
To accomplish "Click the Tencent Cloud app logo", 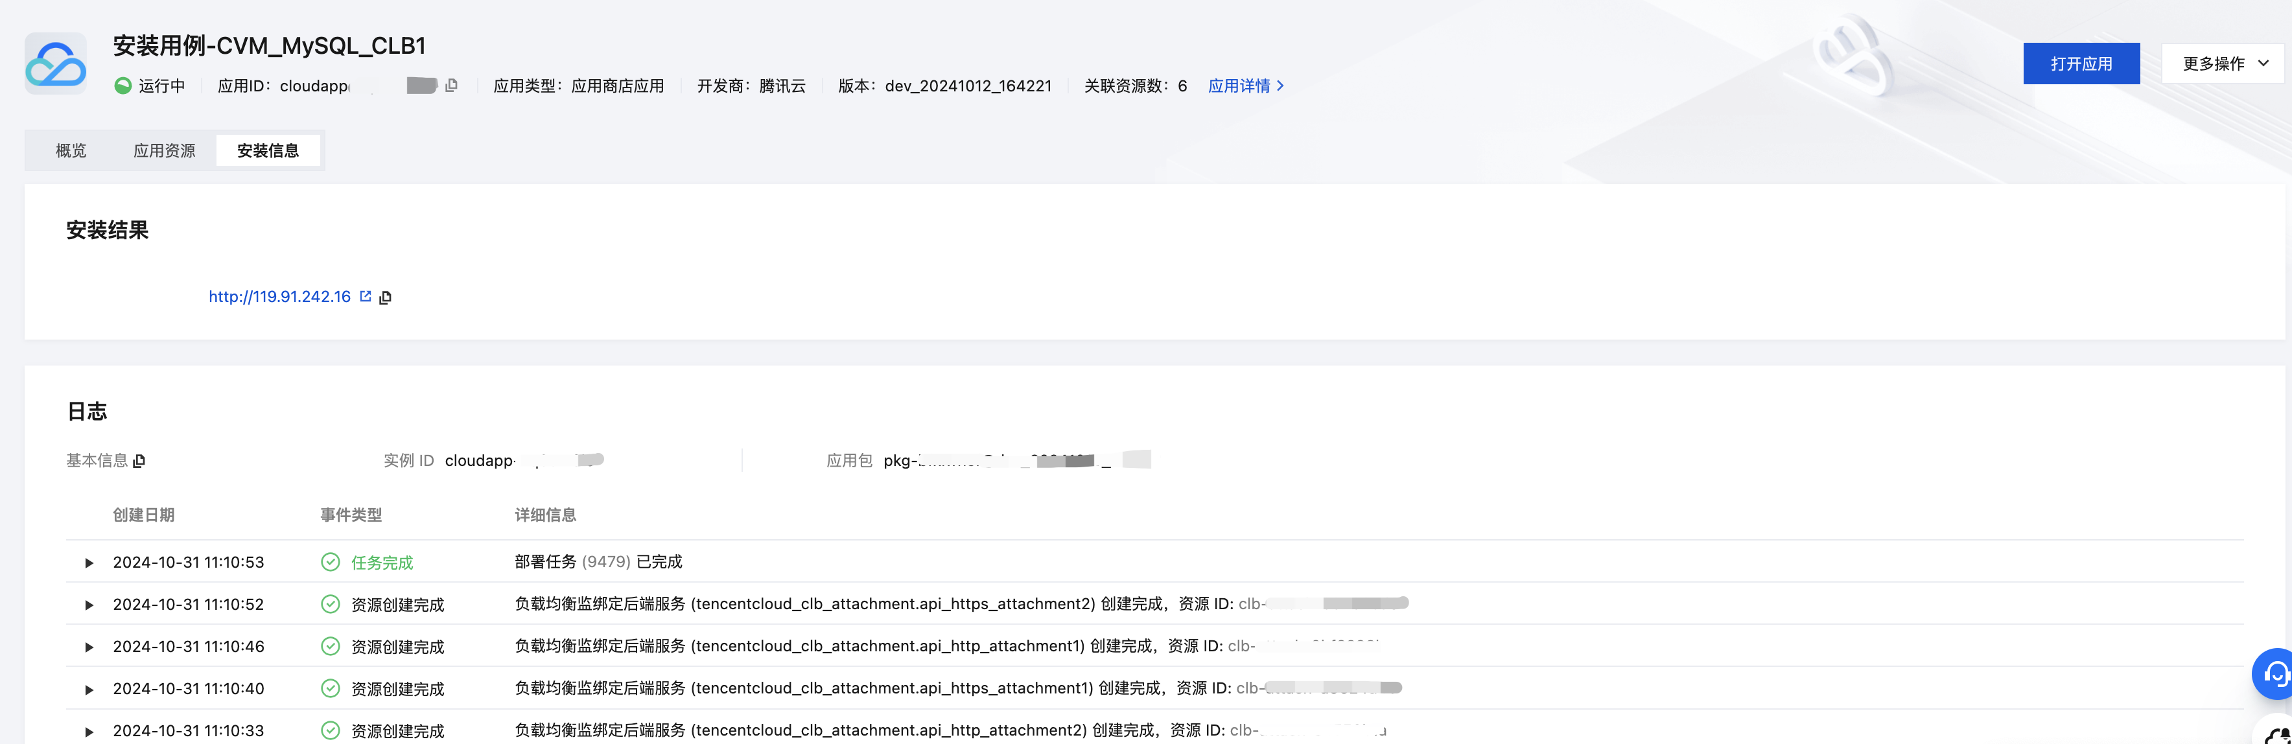I will tap(55, 63).
